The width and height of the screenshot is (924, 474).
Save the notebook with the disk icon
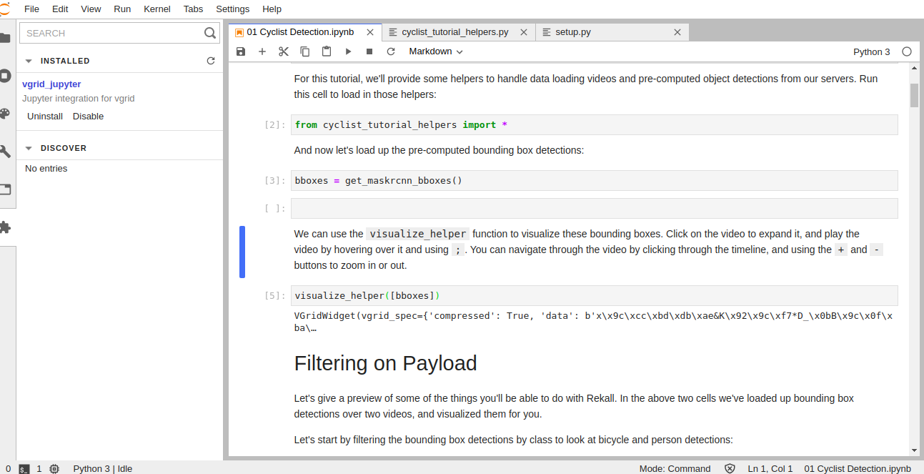pyautogui.click(x=241, y=51)
